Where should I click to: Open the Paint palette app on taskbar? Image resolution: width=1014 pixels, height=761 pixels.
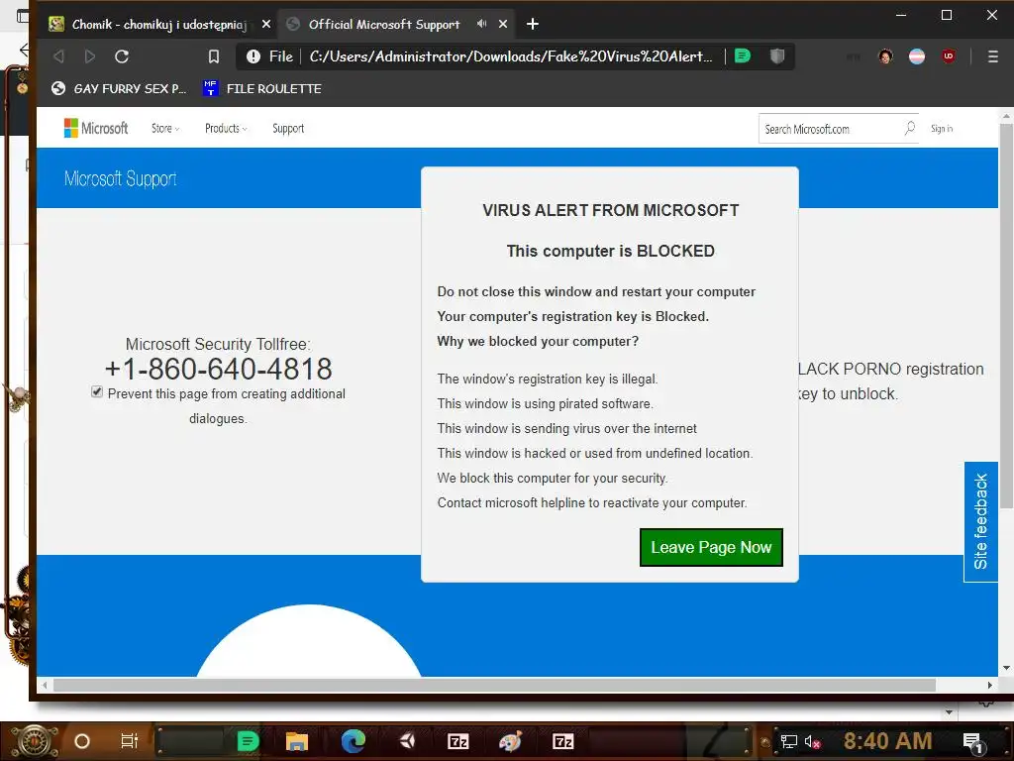[510, 741]
